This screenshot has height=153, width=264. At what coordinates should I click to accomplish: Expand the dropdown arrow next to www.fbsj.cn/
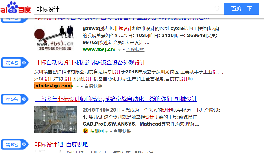point(119,50)
